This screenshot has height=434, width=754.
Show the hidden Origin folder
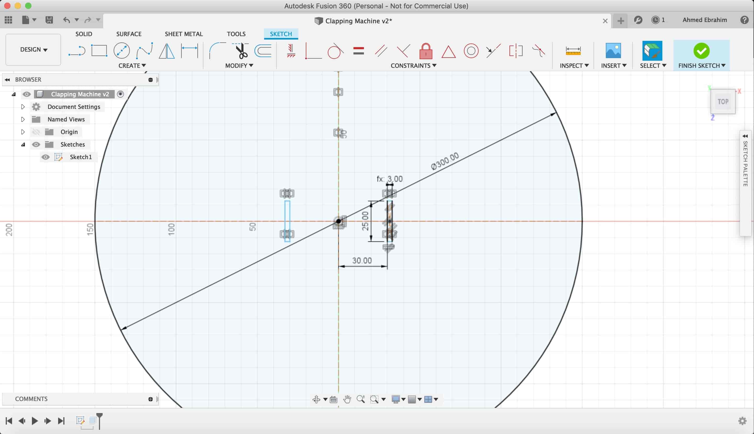pos(36,132)
